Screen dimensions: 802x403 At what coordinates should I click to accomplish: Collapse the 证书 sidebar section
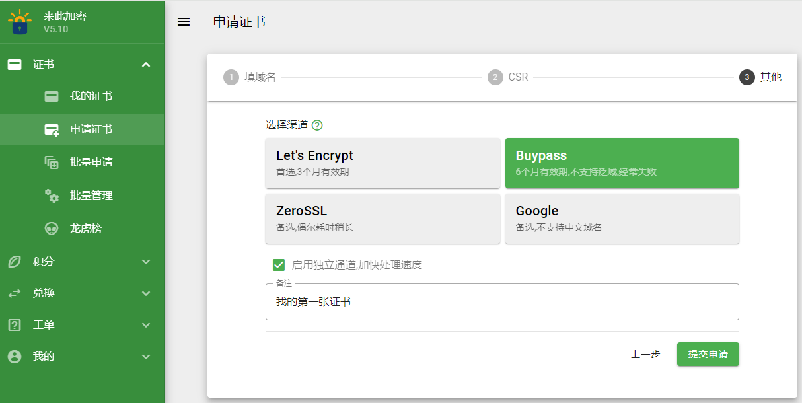(x=146, y=65)
